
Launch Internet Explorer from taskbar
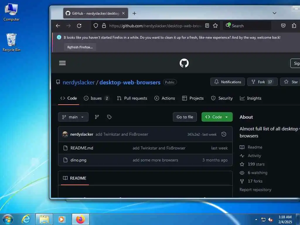[26, 219]
